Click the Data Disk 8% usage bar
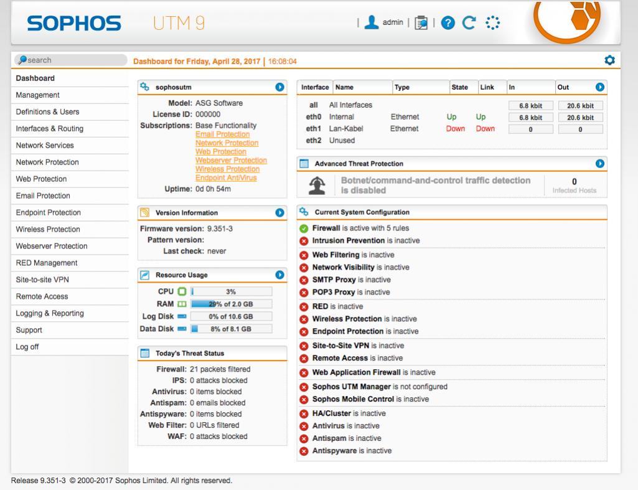 click(231, 329)
